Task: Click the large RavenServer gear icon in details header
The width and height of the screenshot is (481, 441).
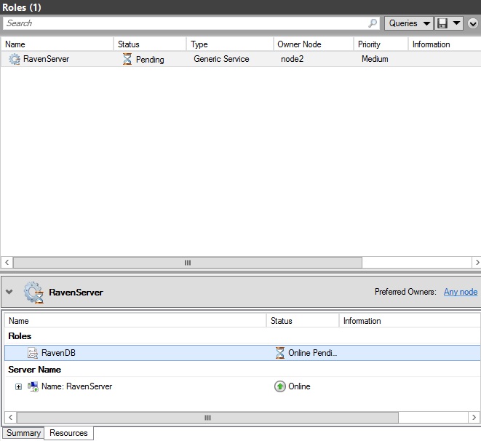Action: [x=33, y=293]
